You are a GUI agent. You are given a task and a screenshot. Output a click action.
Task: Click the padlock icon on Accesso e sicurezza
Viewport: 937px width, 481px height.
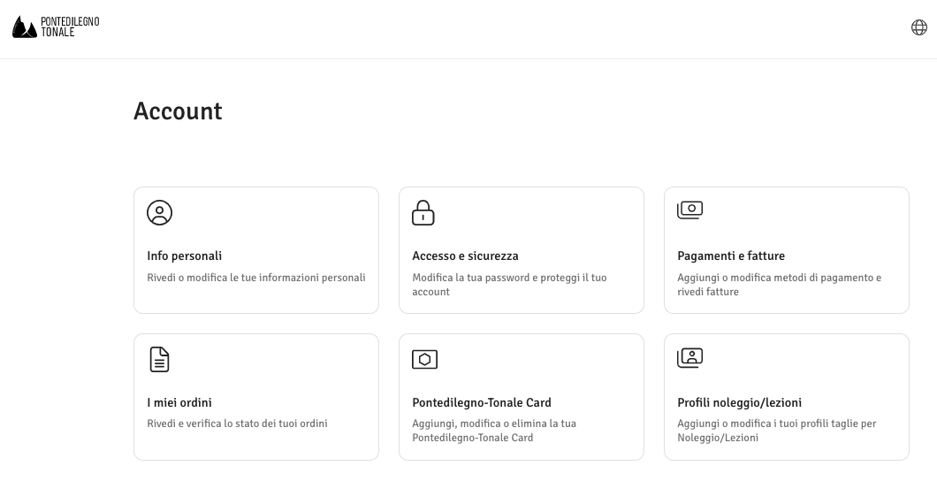coord(423,213)
